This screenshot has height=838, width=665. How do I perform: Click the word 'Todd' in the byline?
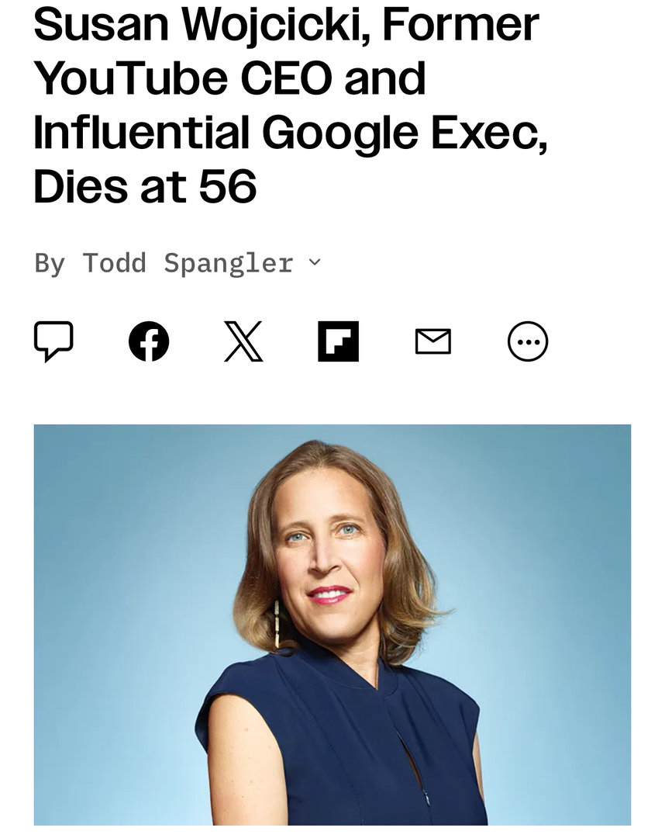[114, 262]
